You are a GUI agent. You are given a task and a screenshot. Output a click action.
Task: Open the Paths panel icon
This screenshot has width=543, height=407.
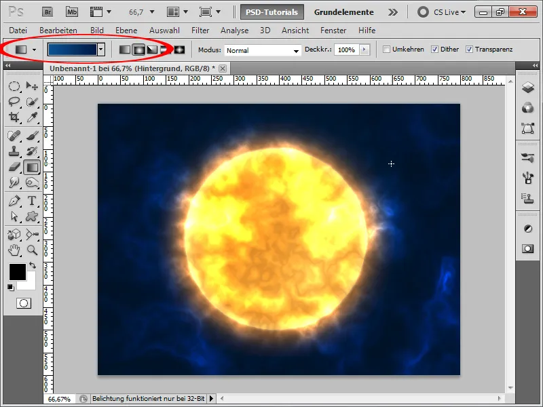point(527,128)
